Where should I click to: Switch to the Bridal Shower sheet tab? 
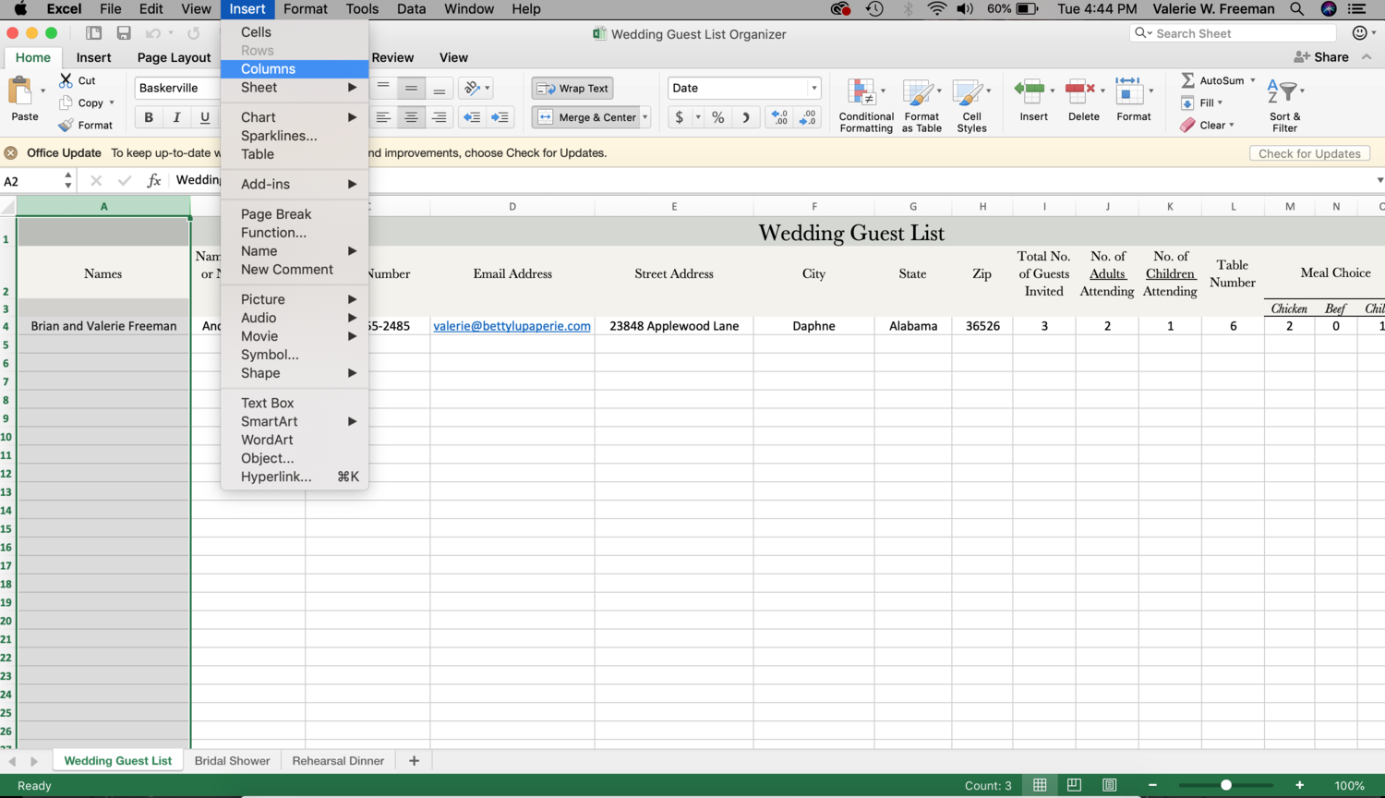[x=232, y=760]
